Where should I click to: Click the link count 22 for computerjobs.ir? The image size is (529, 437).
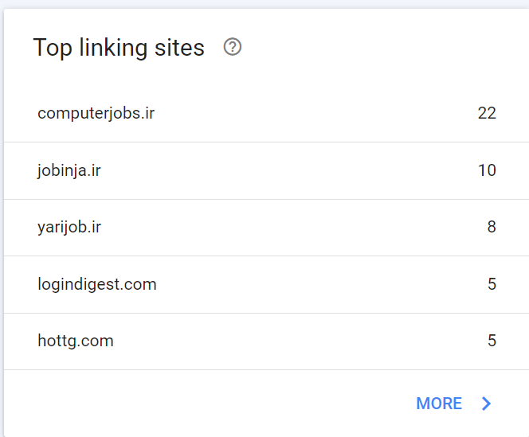(x=487, y=113)
